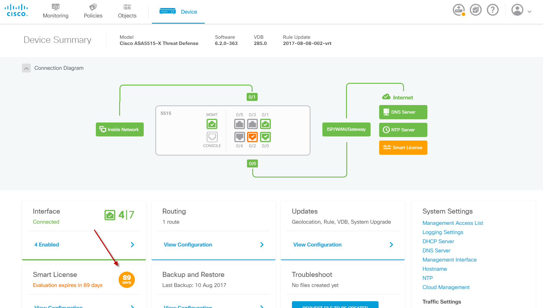Open Logging Settings link

pos(443,232)
